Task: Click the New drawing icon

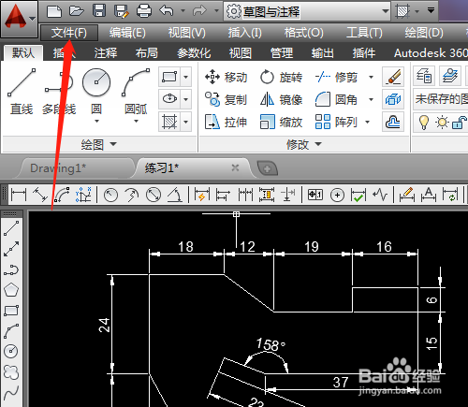Action: click(54, 11)
